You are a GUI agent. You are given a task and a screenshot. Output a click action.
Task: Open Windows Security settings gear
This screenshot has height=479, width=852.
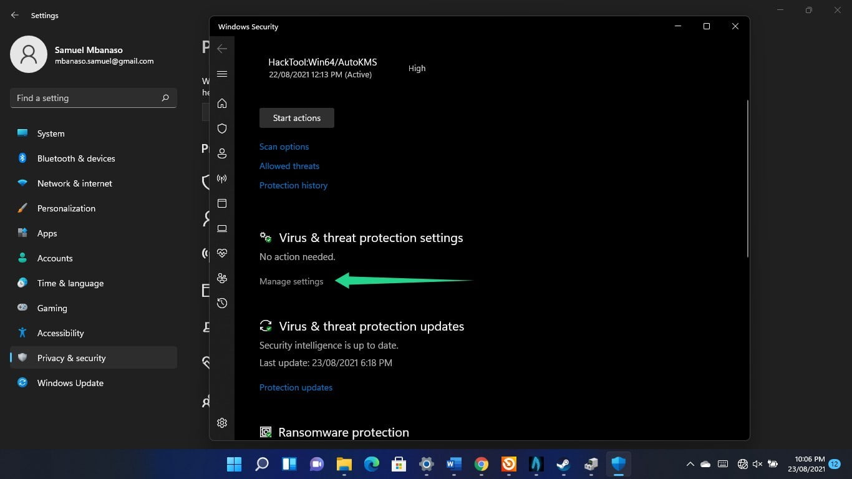[x=222, y=423]
